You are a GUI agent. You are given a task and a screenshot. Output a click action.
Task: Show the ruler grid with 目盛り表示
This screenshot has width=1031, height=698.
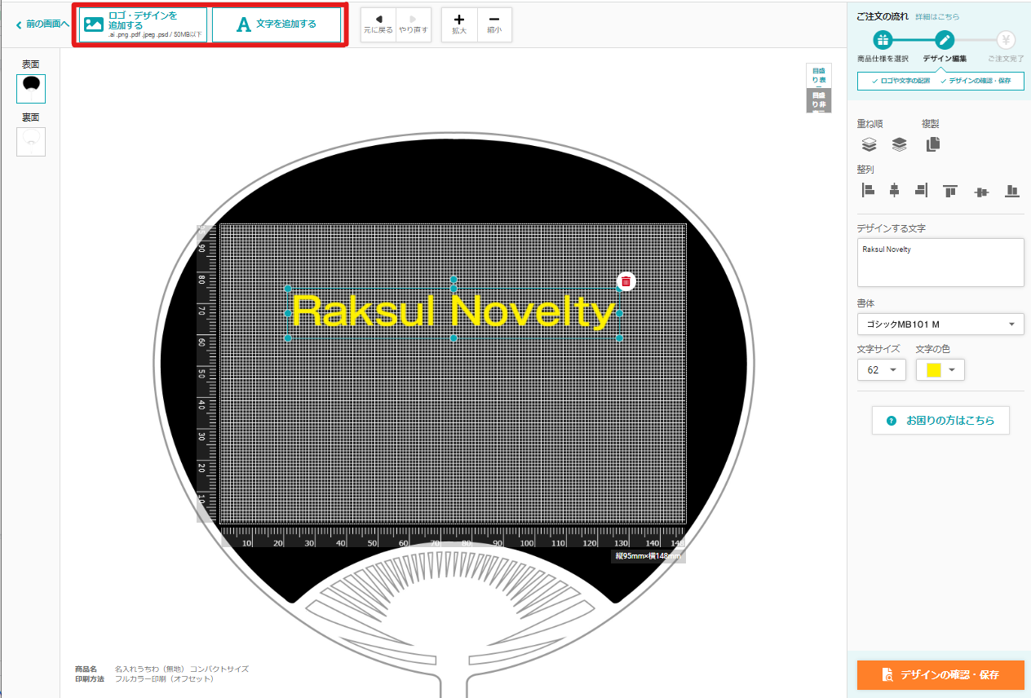tap(818, 76)
